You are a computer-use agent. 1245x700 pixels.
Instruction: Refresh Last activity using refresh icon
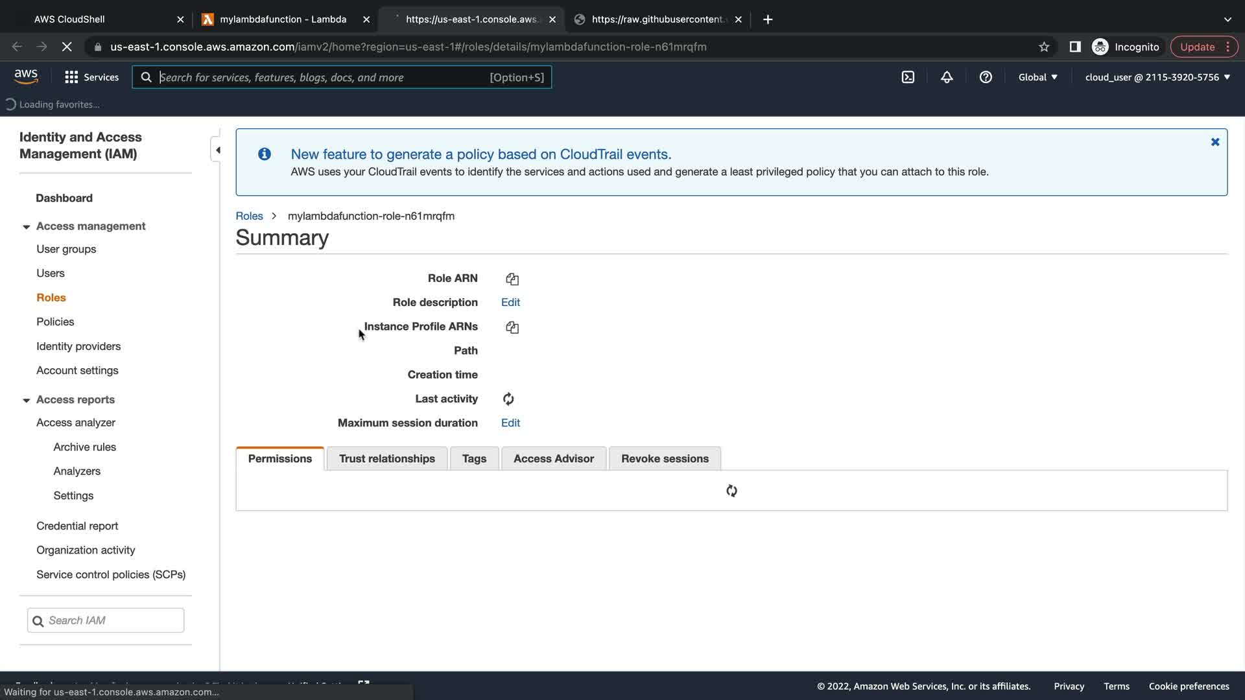tap(508, 399)
